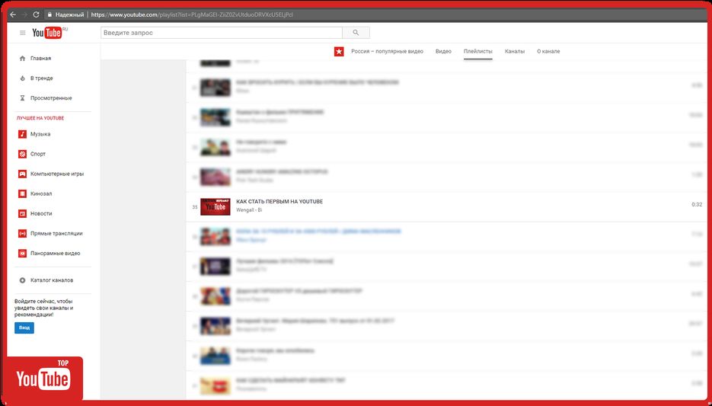Click the 'Кинозал' sidebar text
Image resolution: width=712 pixels, height=406 pixels.
click(41, 194)
